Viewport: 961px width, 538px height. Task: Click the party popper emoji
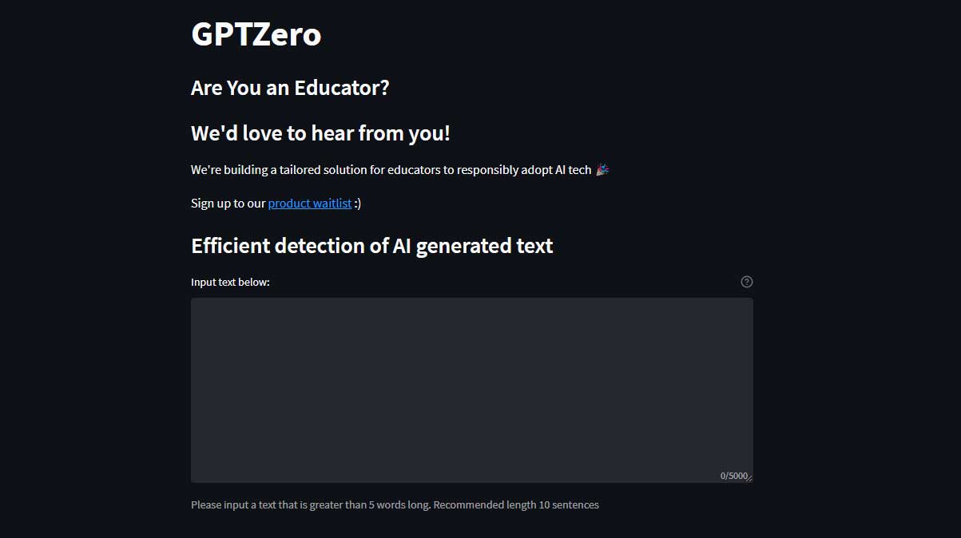(602, 169)
